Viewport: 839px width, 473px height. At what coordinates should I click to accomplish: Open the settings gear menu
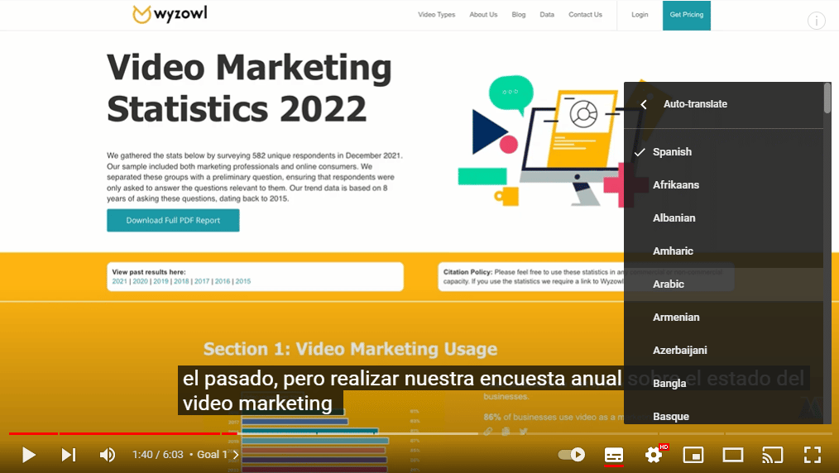pyautogui.click(x=654, y=455)
